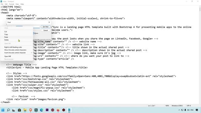The width and height of the screenshot is (201, 113).
Task: Click the vertical scrollbar thumb
Action: [x=200, y=9]
